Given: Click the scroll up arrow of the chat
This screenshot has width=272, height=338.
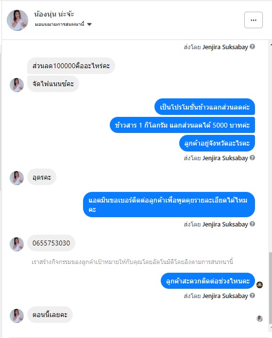Looking at the screenshot, I should pyautogui.click(x=271, y=45).
